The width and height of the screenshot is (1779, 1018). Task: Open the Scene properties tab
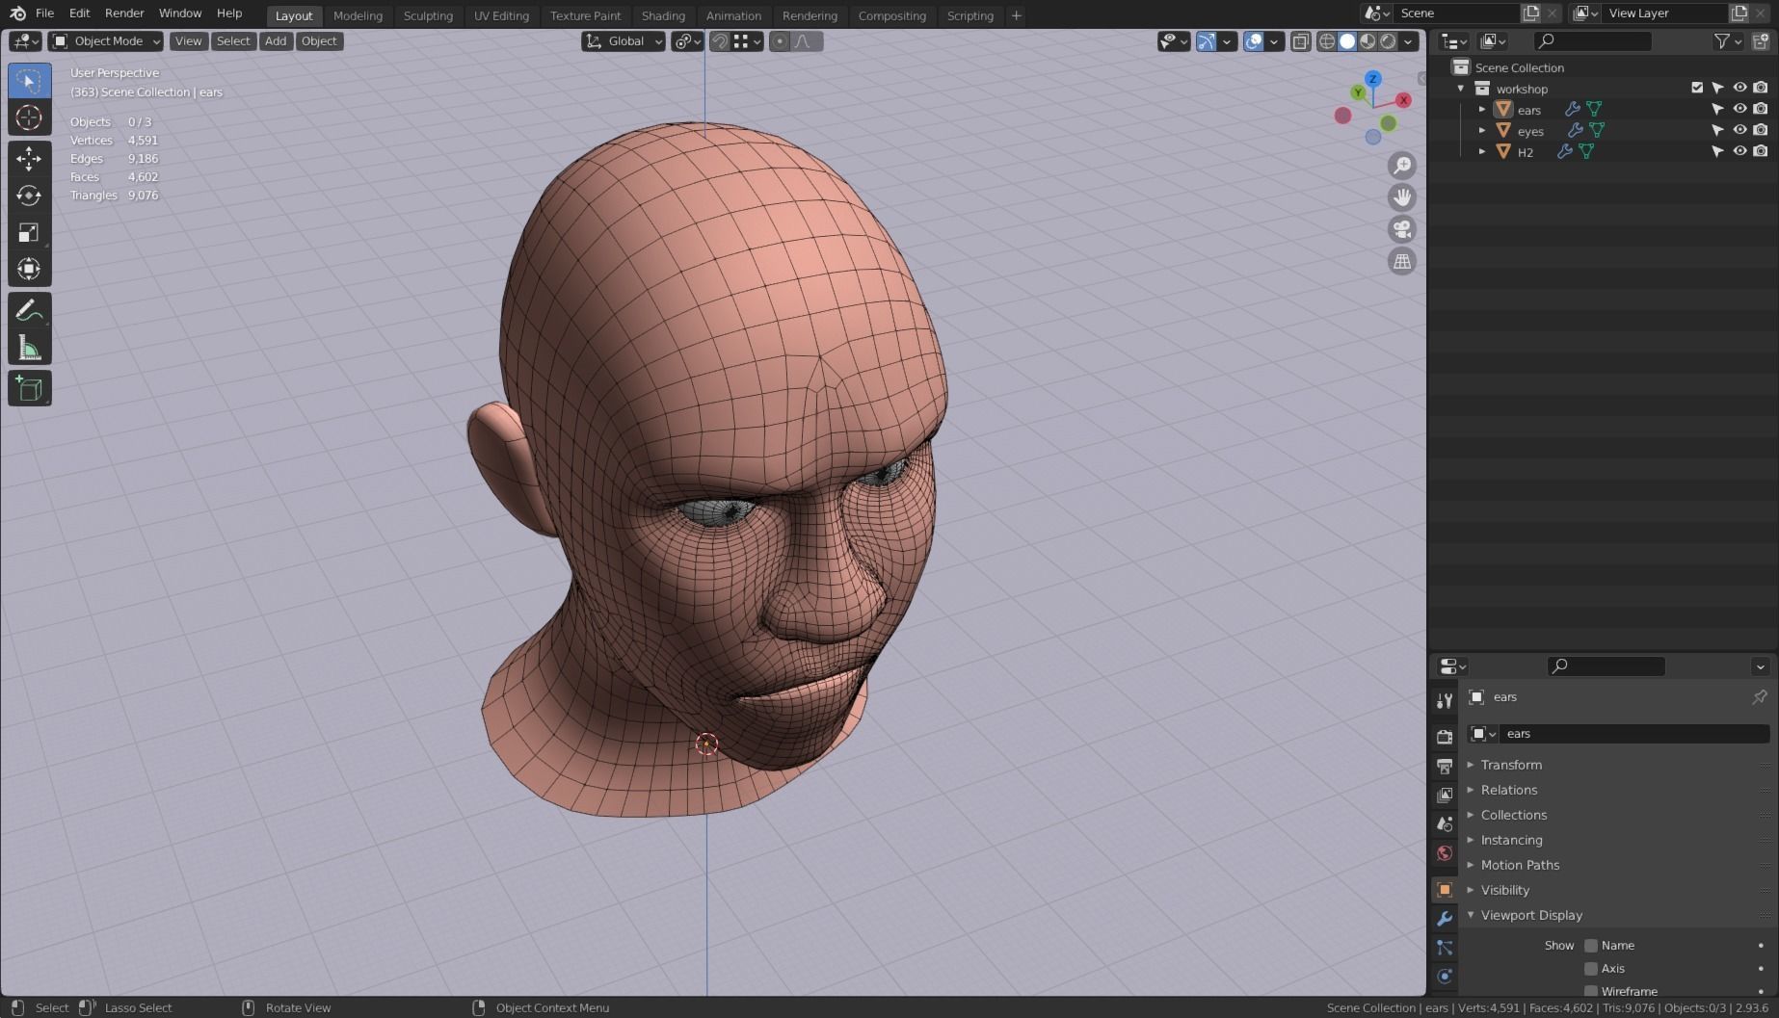[x=1444, y=824]
